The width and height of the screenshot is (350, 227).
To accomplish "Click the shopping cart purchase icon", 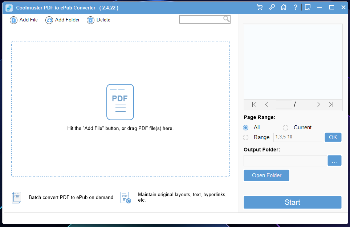I will click(x=260, y=7).
